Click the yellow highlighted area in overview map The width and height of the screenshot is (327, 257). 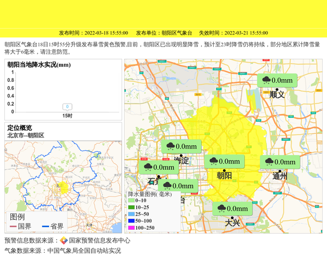coord(64,188)
